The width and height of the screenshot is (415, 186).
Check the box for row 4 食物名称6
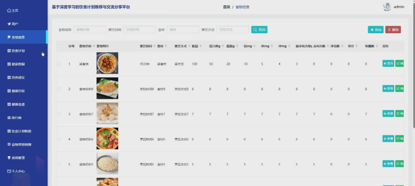tap(59, 139)
